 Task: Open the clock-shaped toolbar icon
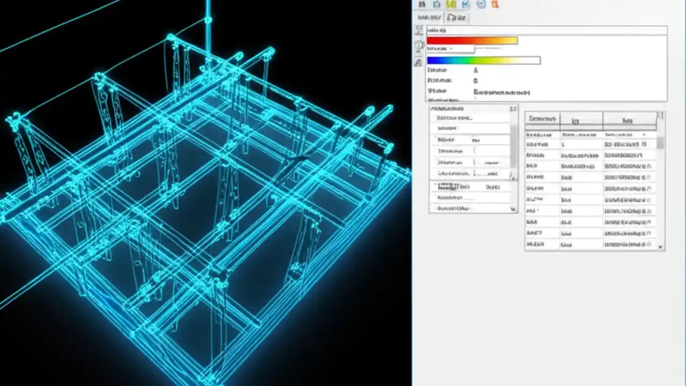point(481,4)
